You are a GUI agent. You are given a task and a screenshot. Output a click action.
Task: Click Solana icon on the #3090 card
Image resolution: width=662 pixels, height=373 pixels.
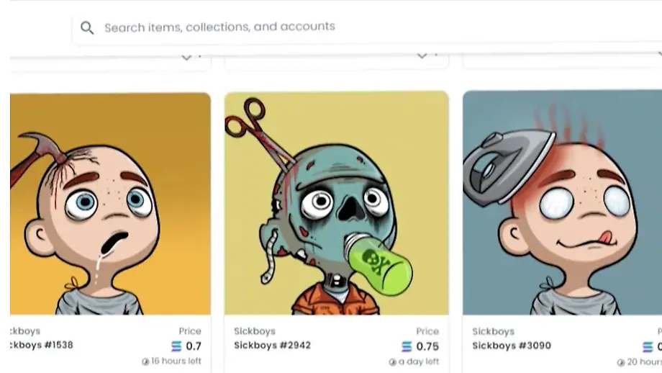[x=648, y=347]
